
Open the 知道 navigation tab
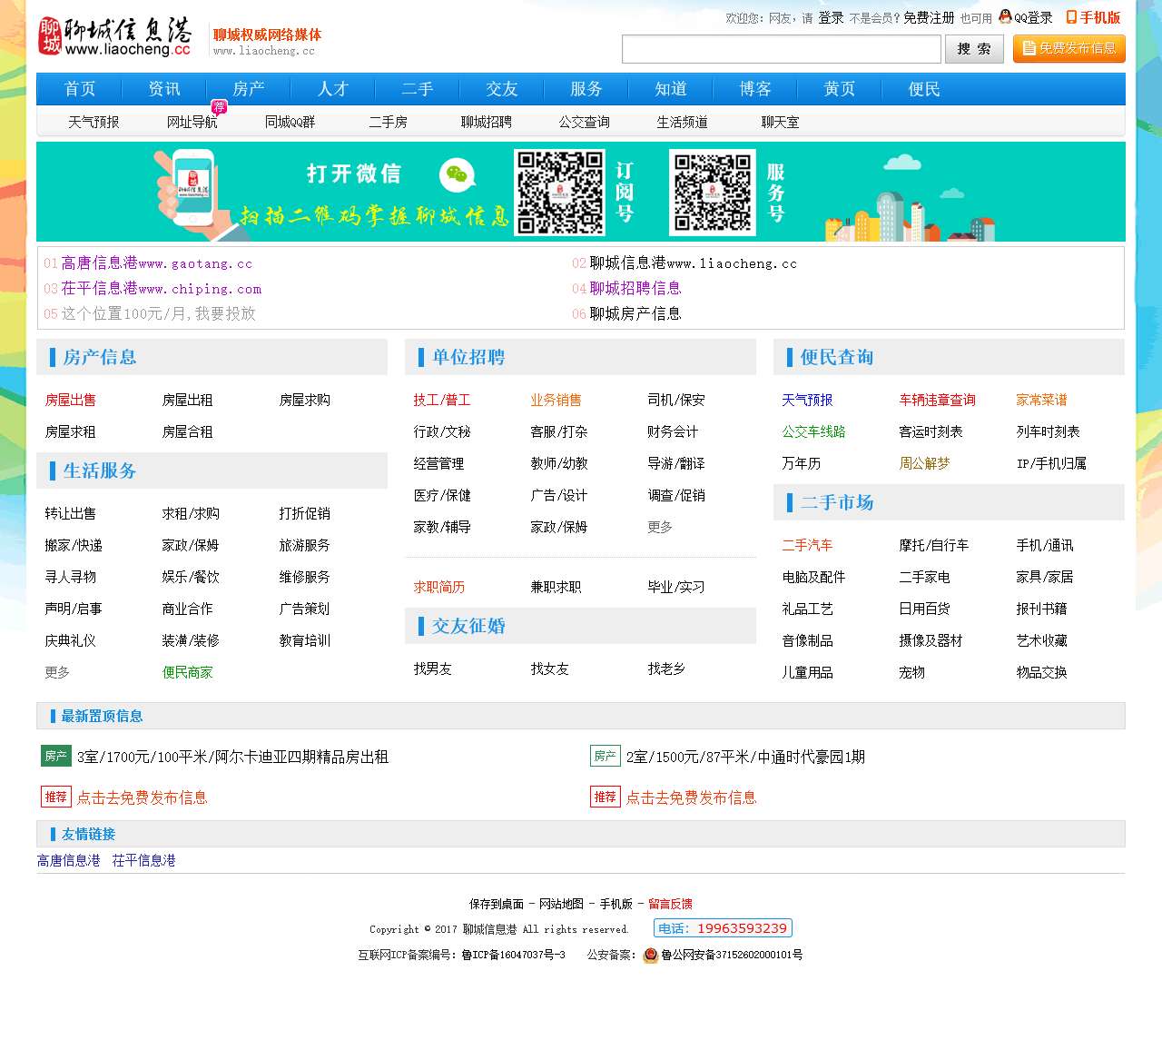[x=671, y=89]
